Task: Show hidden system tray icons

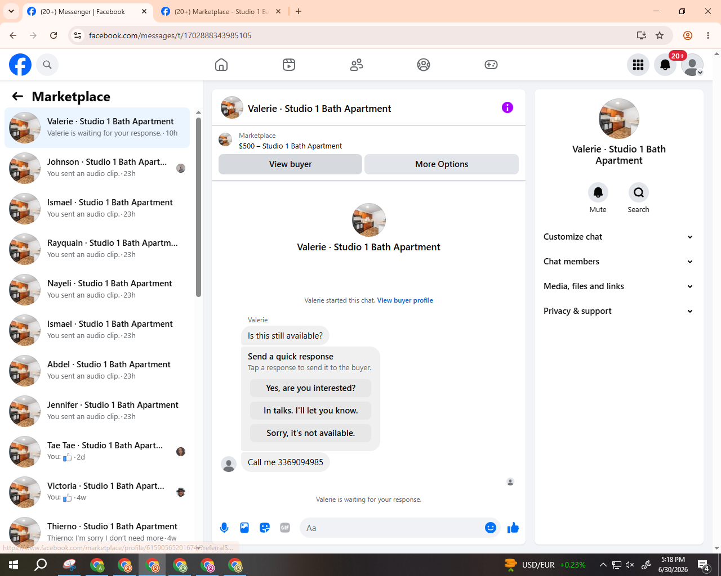Action: [x=603, y=565]
